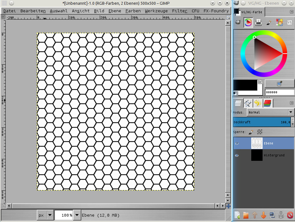
Task: Toggle the Quick Mask button
Action: coord(3,206)
